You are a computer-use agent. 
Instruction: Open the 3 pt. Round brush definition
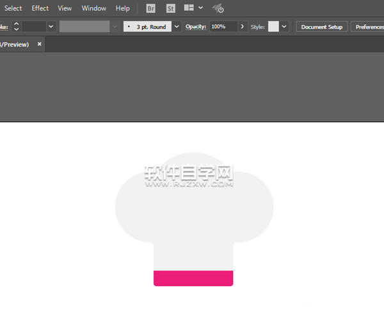(x=152, y=27)
